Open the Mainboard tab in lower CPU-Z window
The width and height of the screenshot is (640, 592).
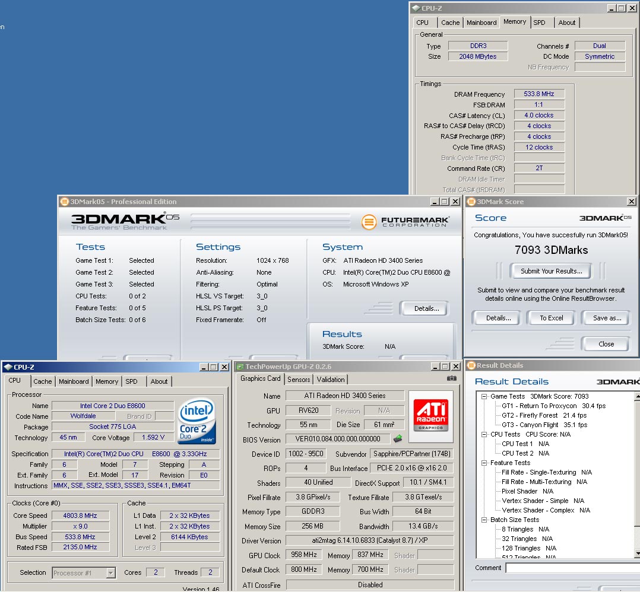74,381
